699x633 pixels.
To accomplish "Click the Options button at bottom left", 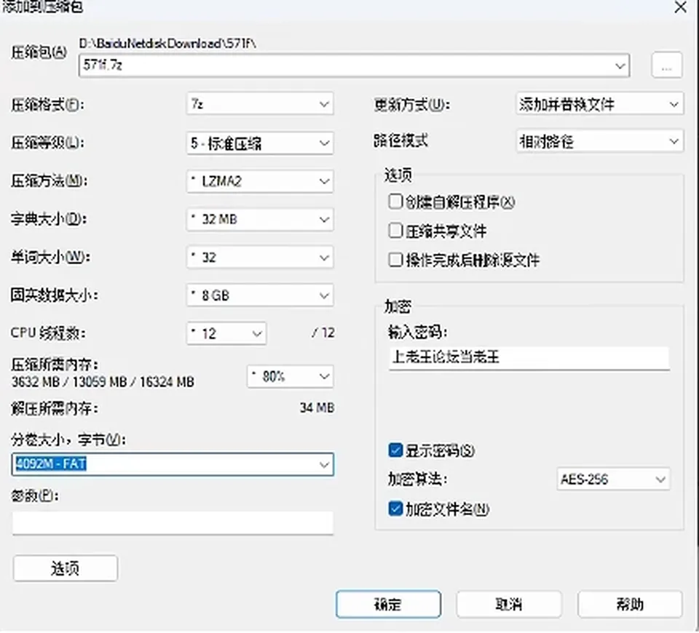I will 66,568.
